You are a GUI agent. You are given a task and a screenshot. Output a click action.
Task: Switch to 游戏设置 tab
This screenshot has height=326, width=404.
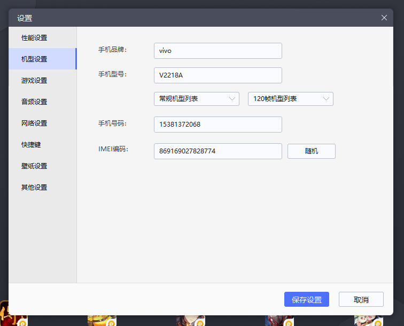point(34,81)
